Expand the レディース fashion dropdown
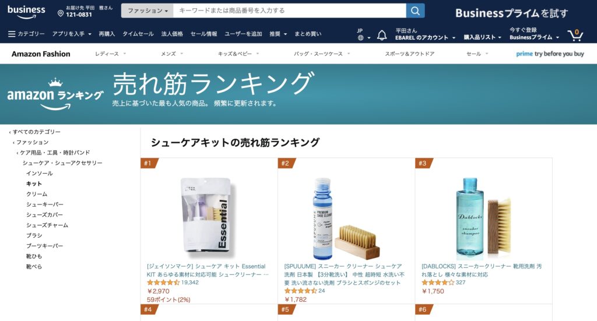597x321 pixels. pos(110,54)
